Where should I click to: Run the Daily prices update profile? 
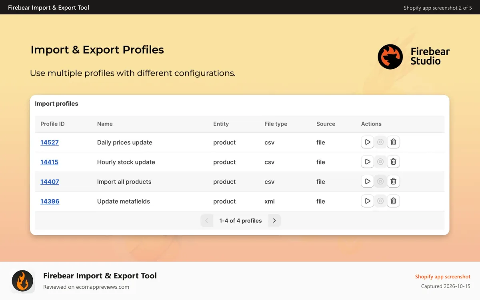pos(367,142)
